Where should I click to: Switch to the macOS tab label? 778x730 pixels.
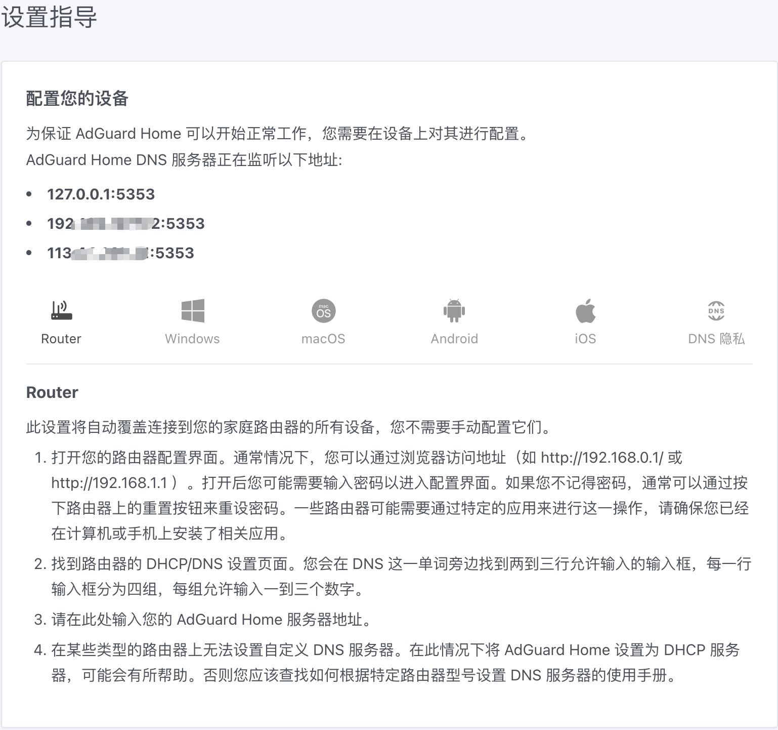[x=323, y=339]
